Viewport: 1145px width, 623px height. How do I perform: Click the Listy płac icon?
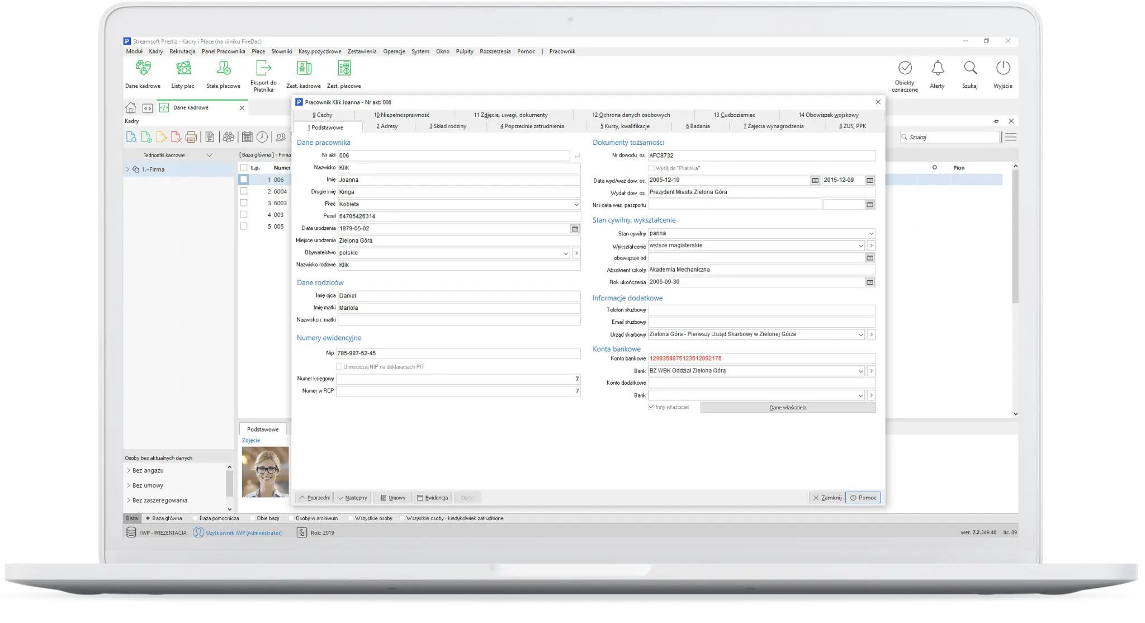pyautogui.click(x=183, y=69)
